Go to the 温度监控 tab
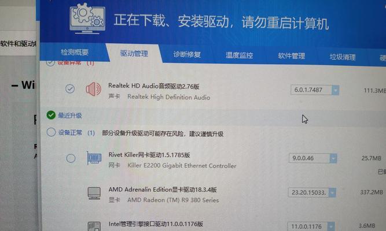This screenshot has width=386, height=231. pyautogui.click(x=239, y=55)
